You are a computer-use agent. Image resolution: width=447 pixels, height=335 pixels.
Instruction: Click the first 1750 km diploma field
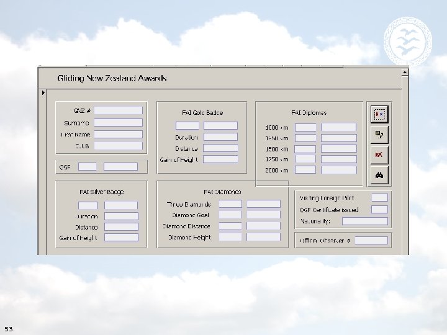pyautogui.click(x=305, y=159)
